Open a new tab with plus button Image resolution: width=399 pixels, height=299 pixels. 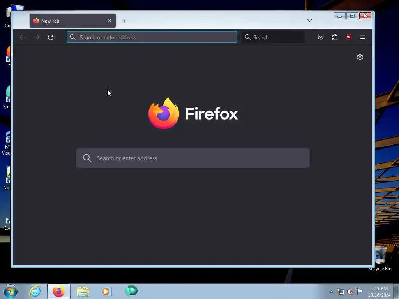(x=124, y=21)
